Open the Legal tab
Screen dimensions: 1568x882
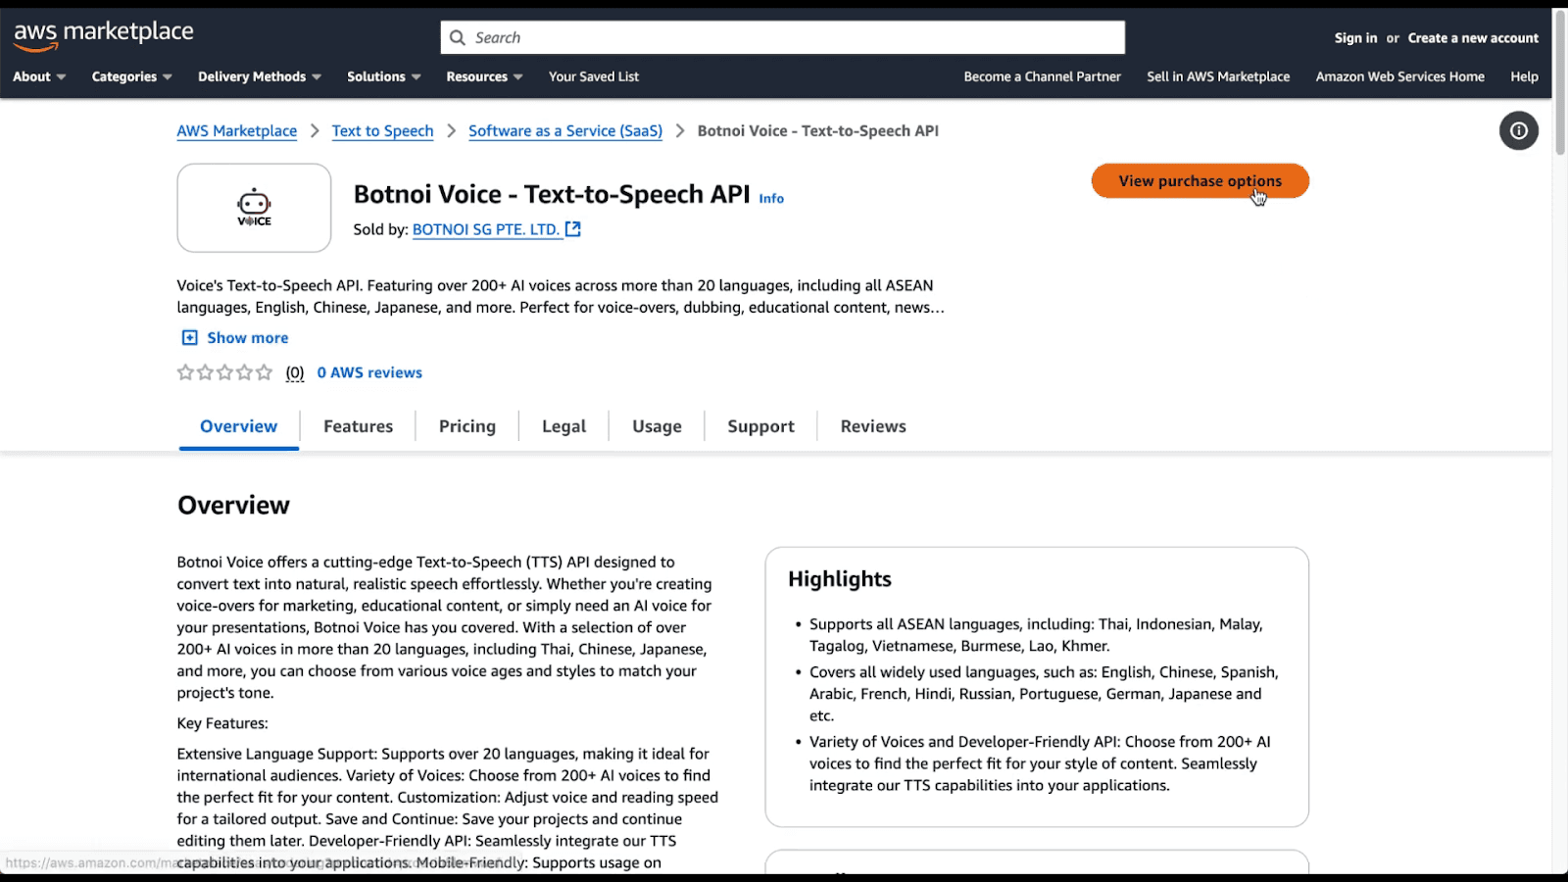point(564,426)
